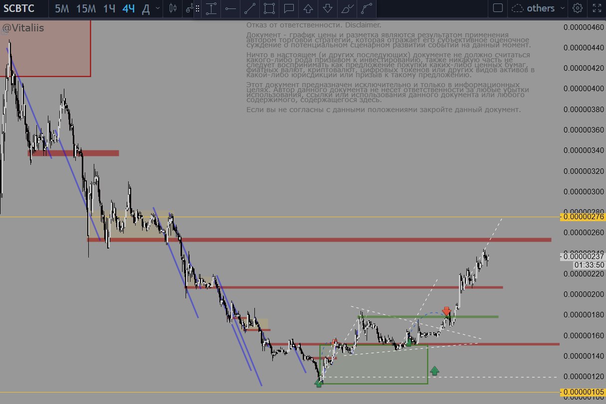The width and height of the screenshot is (606, 404).
Task: Select the arrow up marker tool
Action: [308, 8]
